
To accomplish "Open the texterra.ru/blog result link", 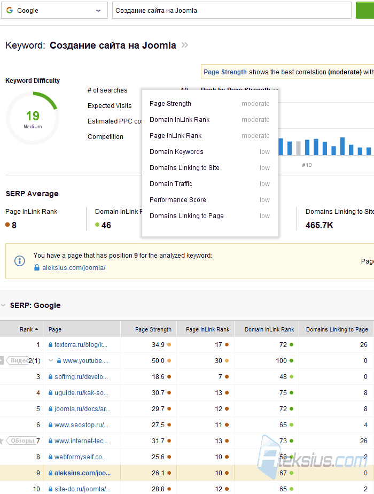I will coord(81,345).
